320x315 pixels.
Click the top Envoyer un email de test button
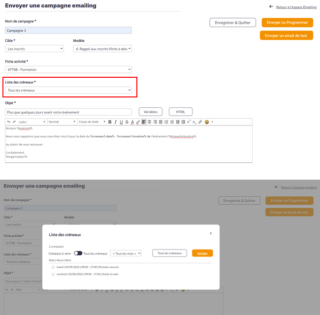point(287,35)
